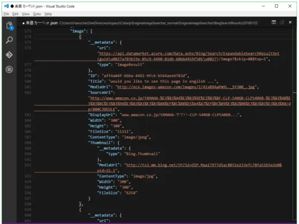This screenshot has height=224, width=299.
Task: Click the open changes icon next to split editor
Action: pyautogui.click(x=282, y=22)
